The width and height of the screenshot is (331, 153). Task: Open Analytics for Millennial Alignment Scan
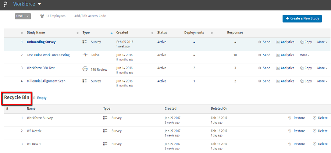[285, 81]
